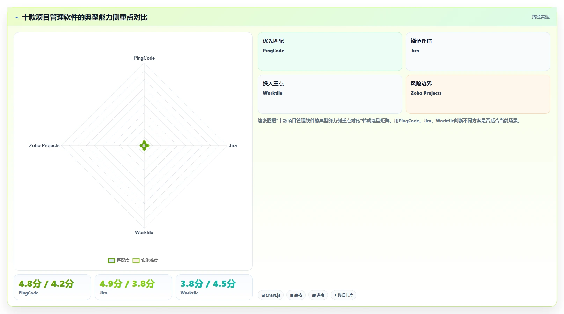Click the 匹配度 legend color box

(x=111, y=260)
